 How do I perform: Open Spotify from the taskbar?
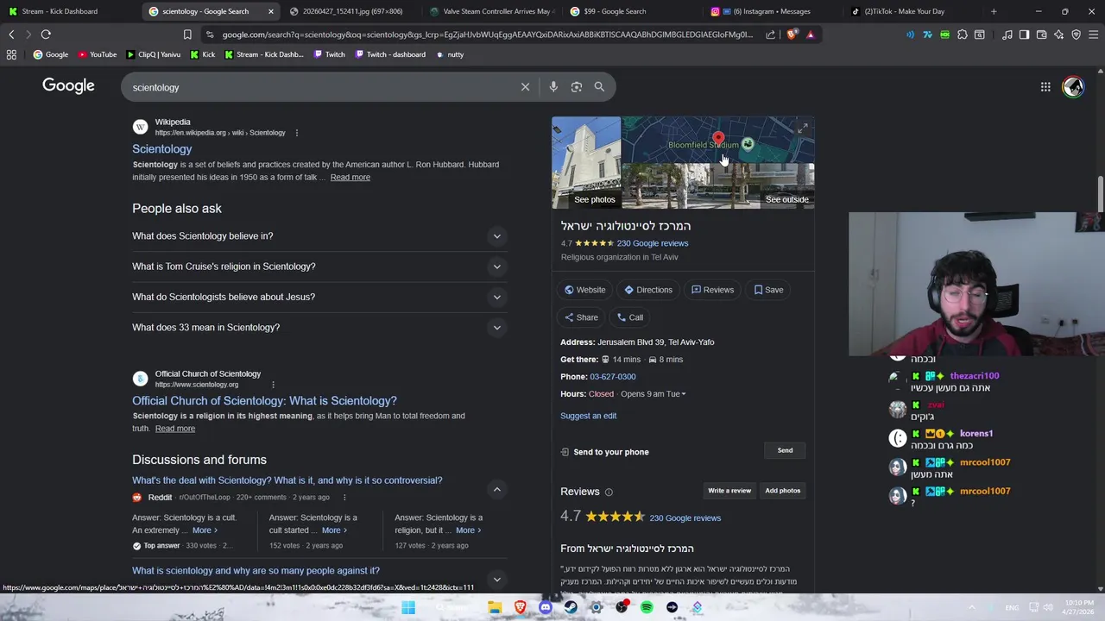pos(647,607)
